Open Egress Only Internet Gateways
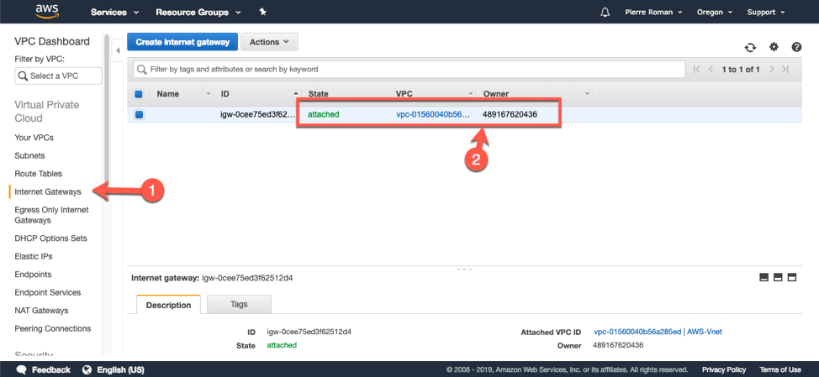The image size is (819, 377). click(x=51, y=215)
